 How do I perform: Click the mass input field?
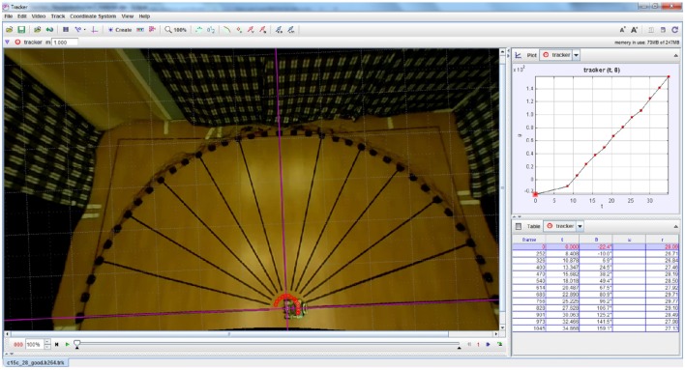click(x=65, y=42)
